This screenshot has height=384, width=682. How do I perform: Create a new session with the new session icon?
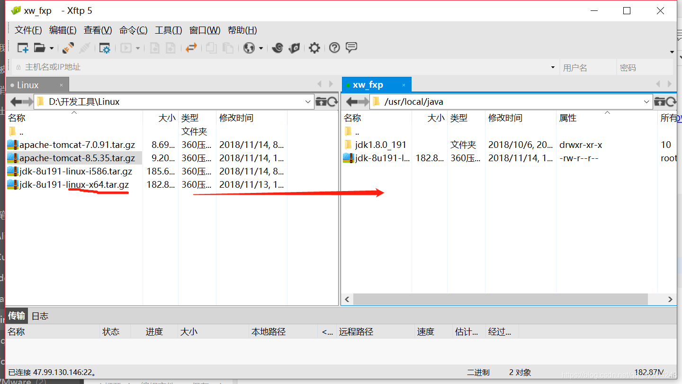point(22,47)
